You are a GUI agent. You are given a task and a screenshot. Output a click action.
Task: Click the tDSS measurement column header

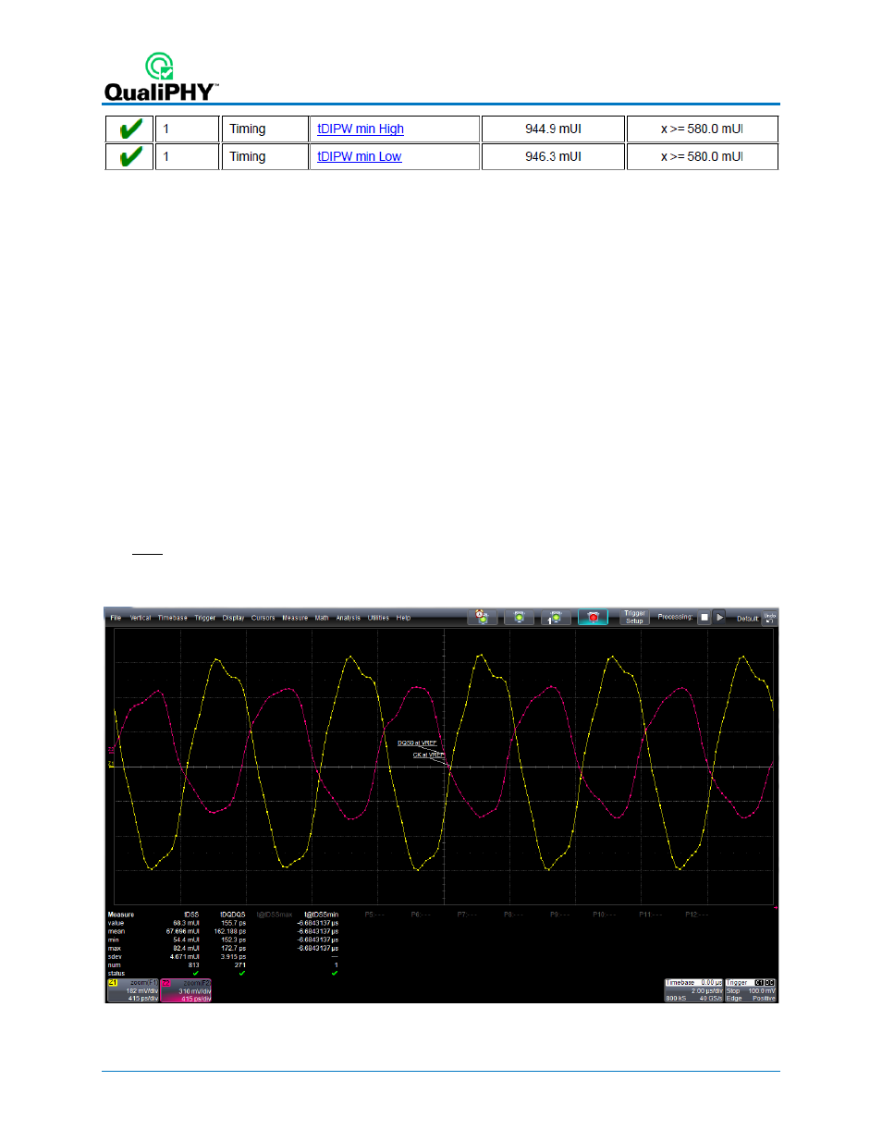click(191, 915)
